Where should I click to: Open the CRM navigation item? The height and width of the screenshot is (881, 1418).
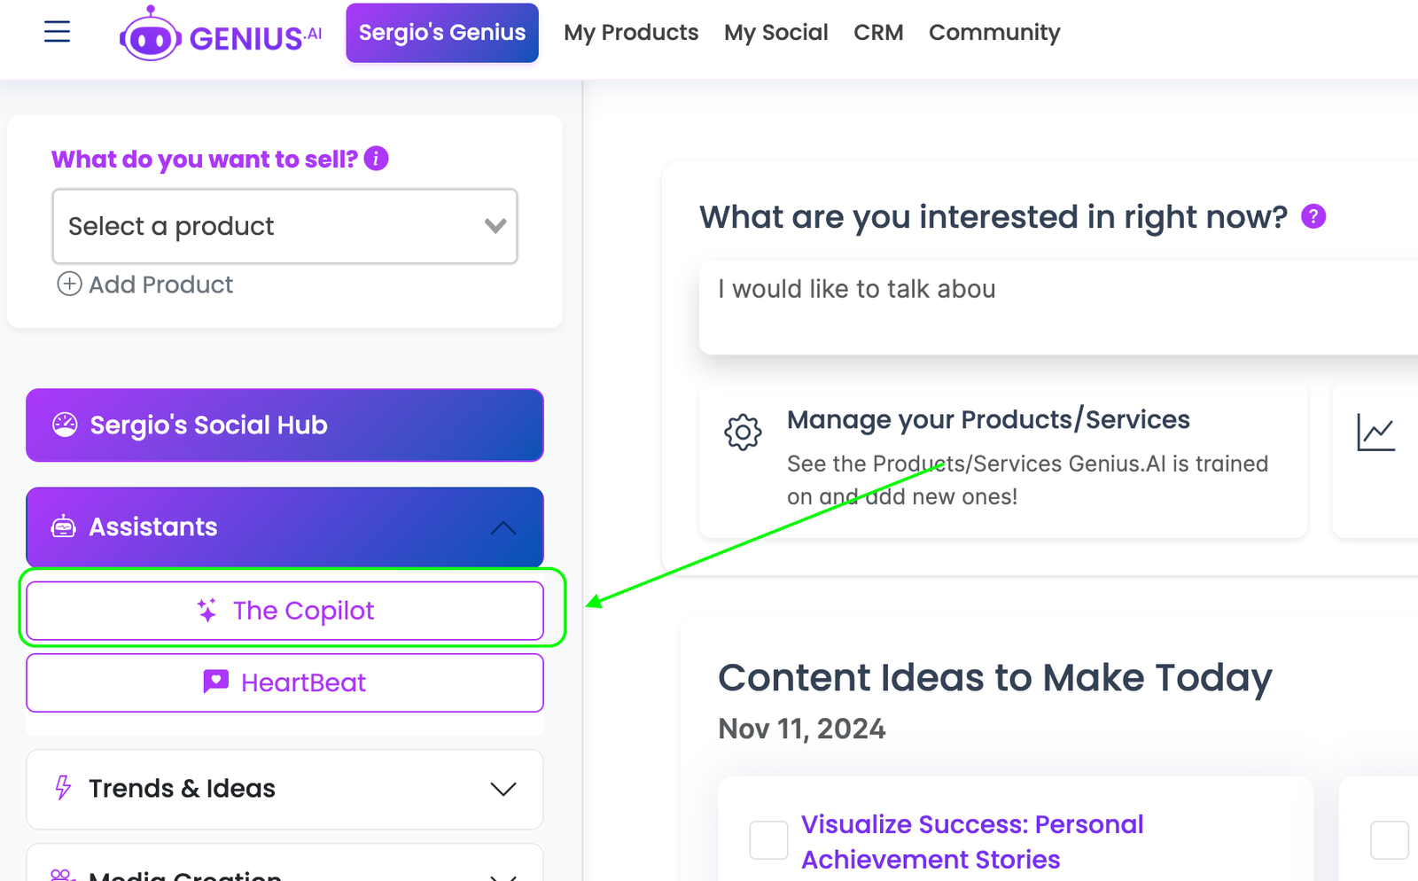878,33
